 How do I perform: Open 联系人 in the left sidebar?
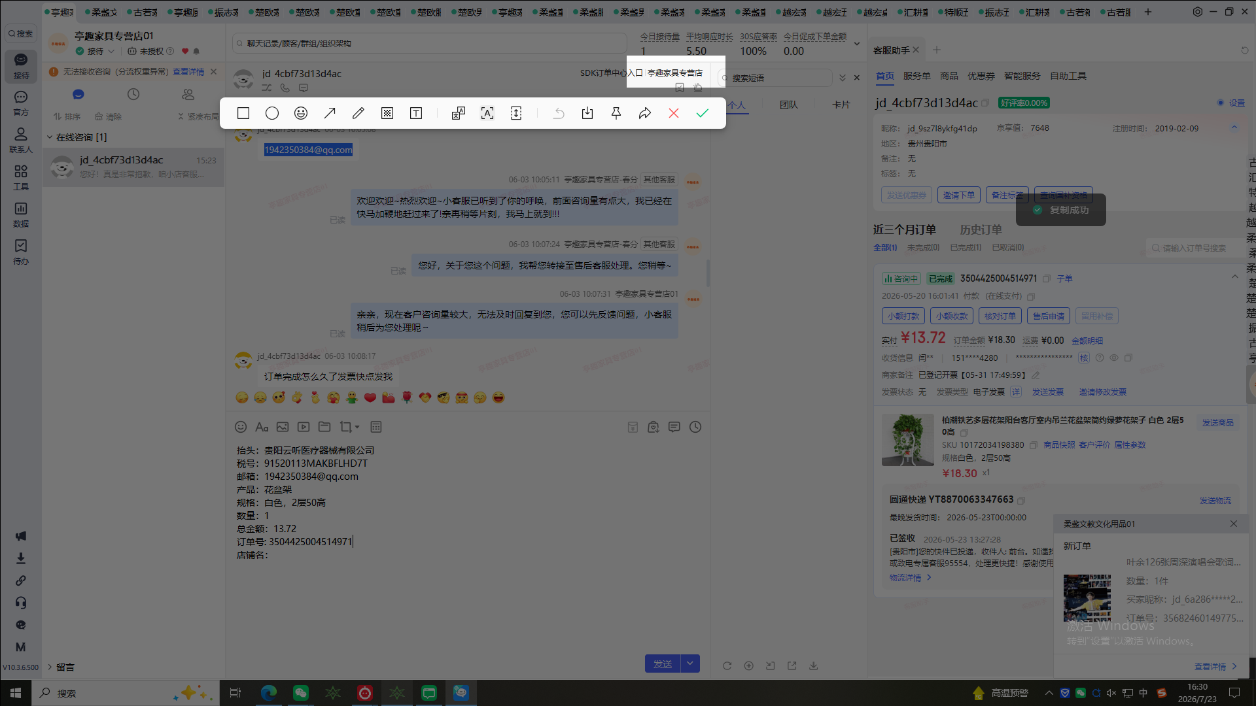(21, 140)
